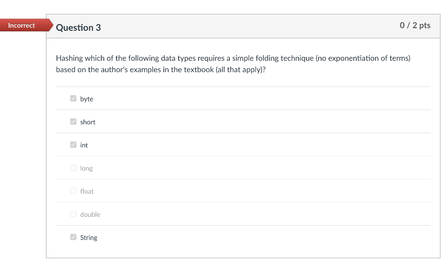Check the byte checkbox
This screenshot has height=263, width=445.
point(73,98)
